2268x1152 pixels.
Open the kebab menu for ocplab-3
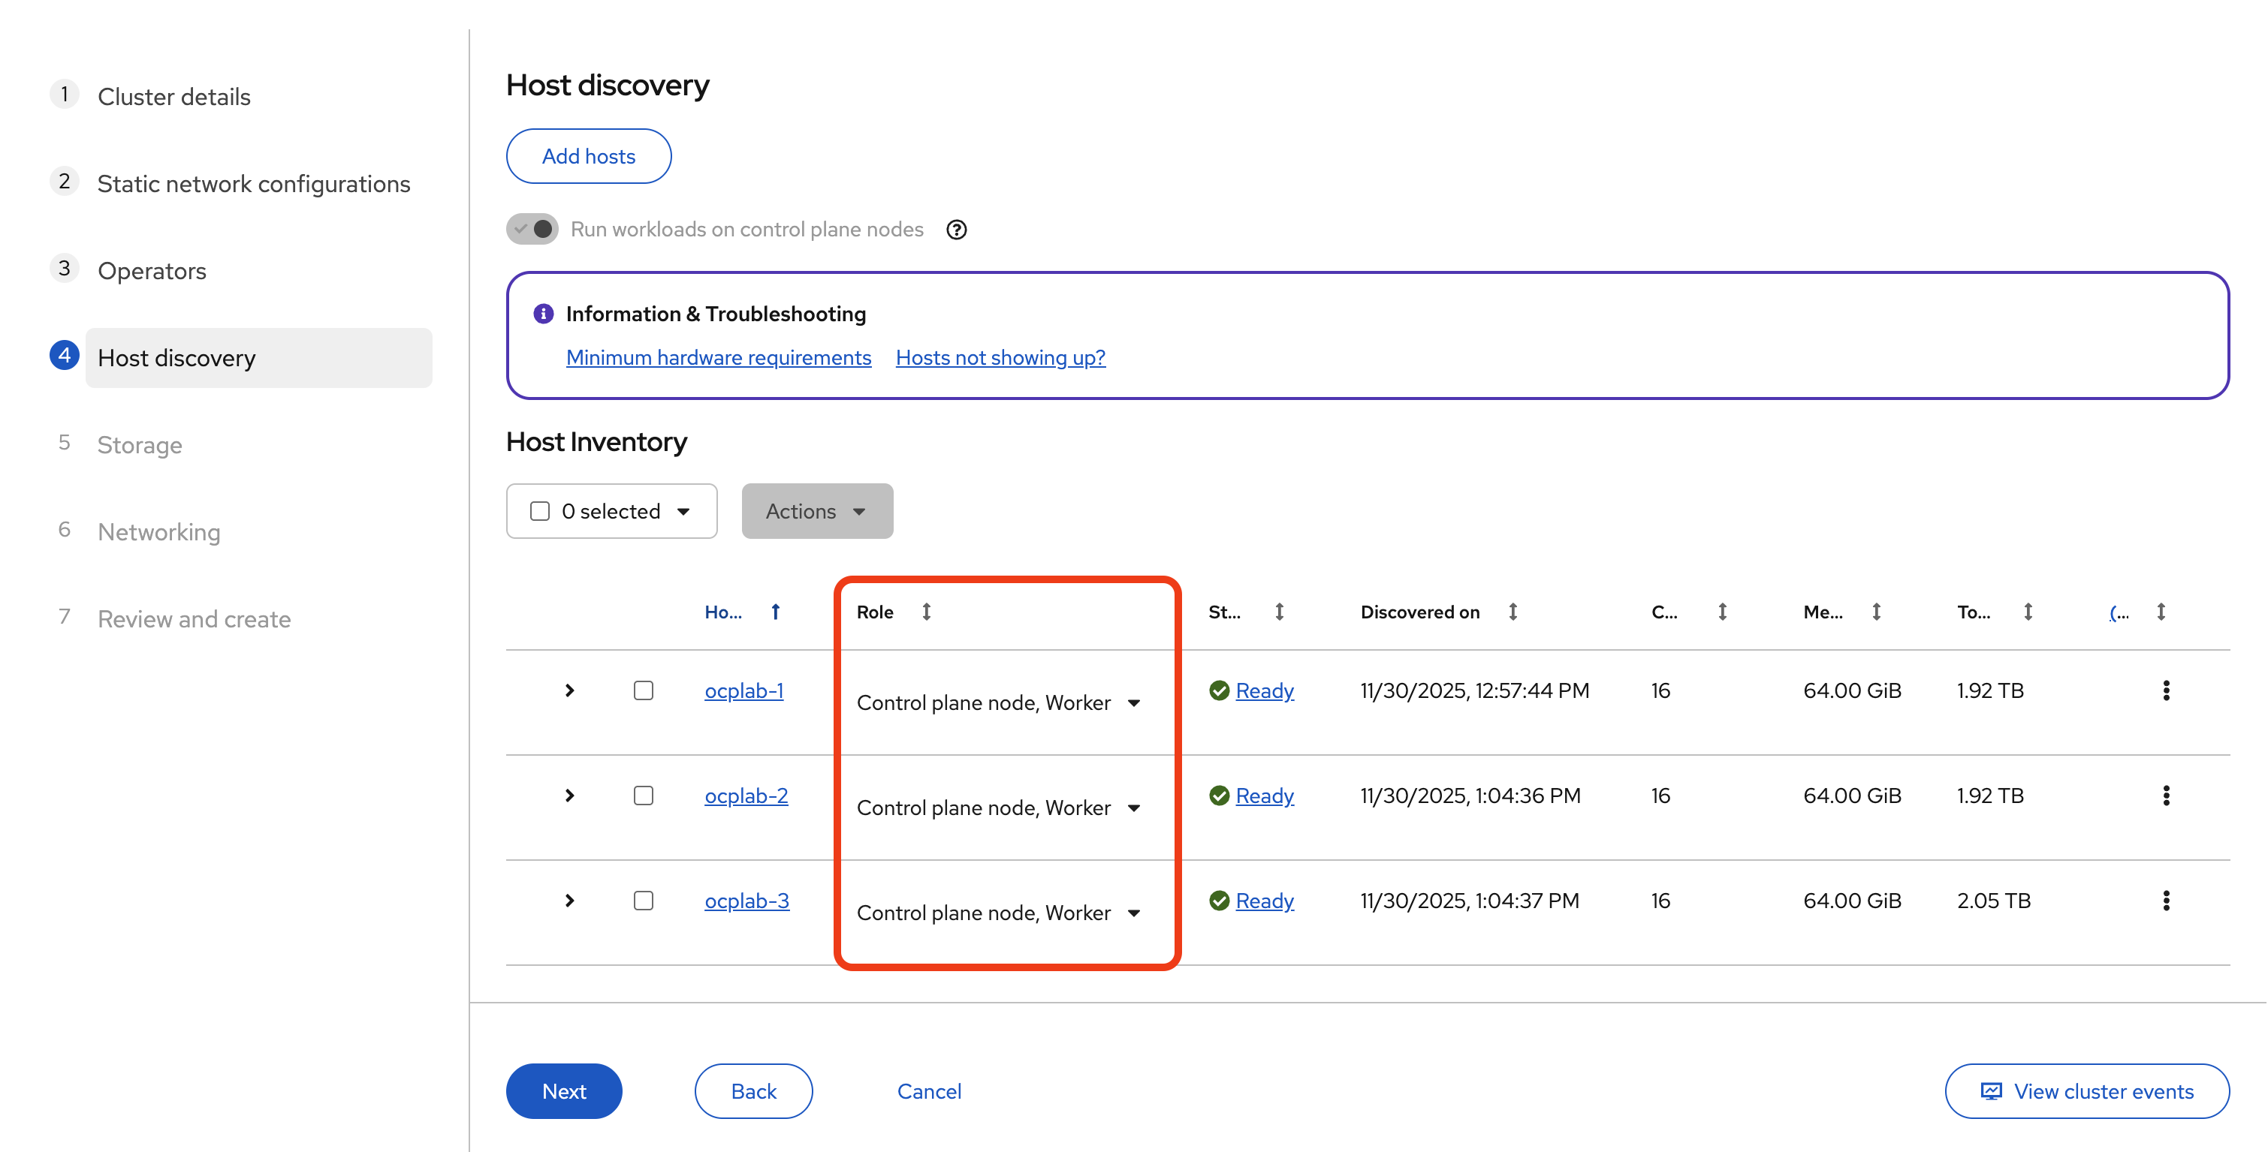2167,899
